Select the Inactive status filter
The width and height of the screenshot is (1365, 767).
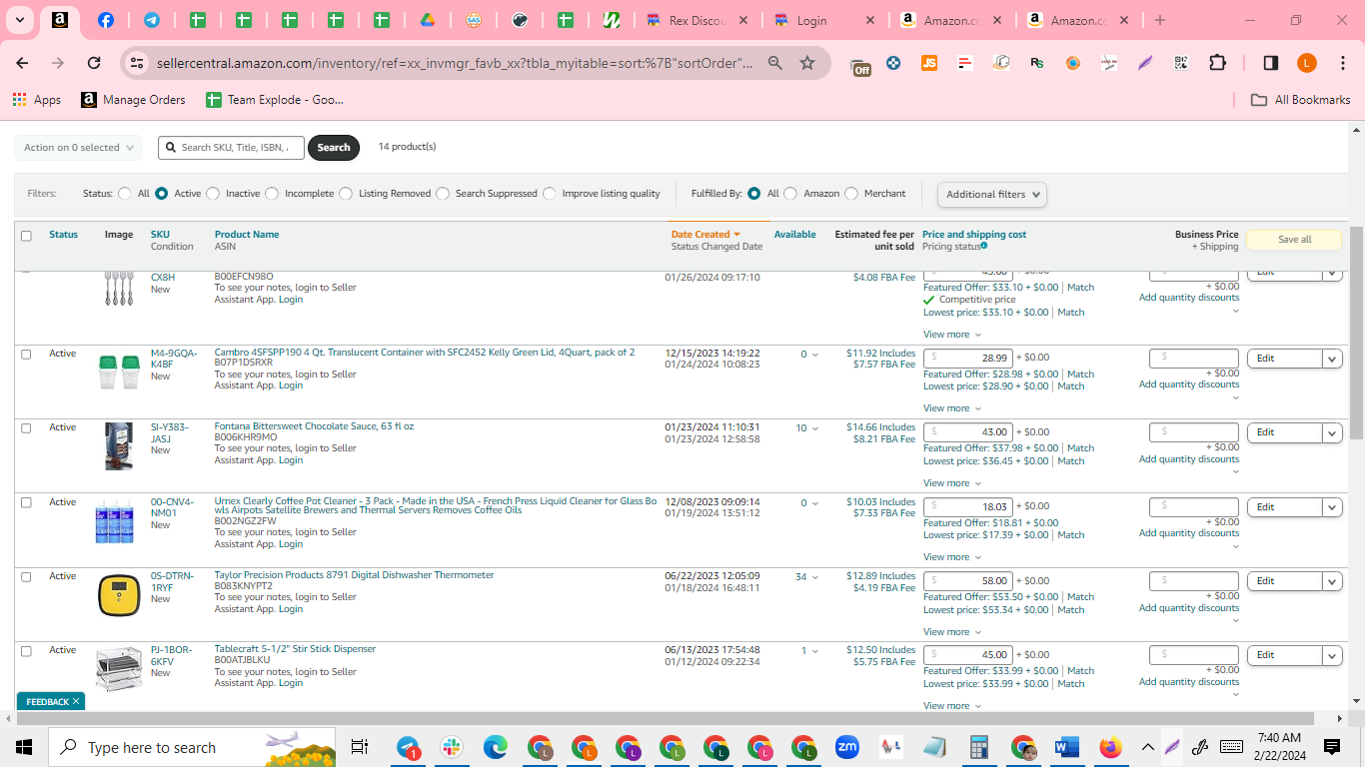pos(213,194)
